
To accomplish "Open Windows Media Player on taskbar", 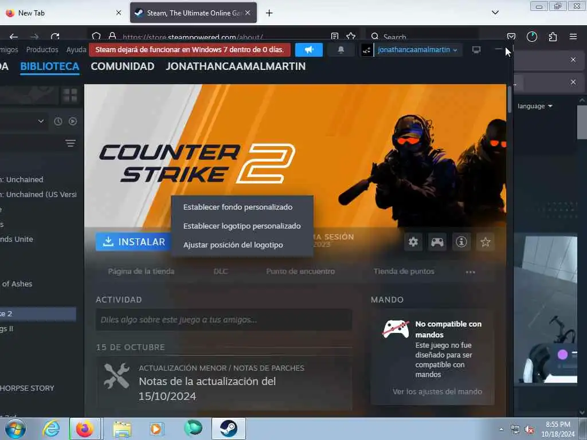I will coord(156,429).
